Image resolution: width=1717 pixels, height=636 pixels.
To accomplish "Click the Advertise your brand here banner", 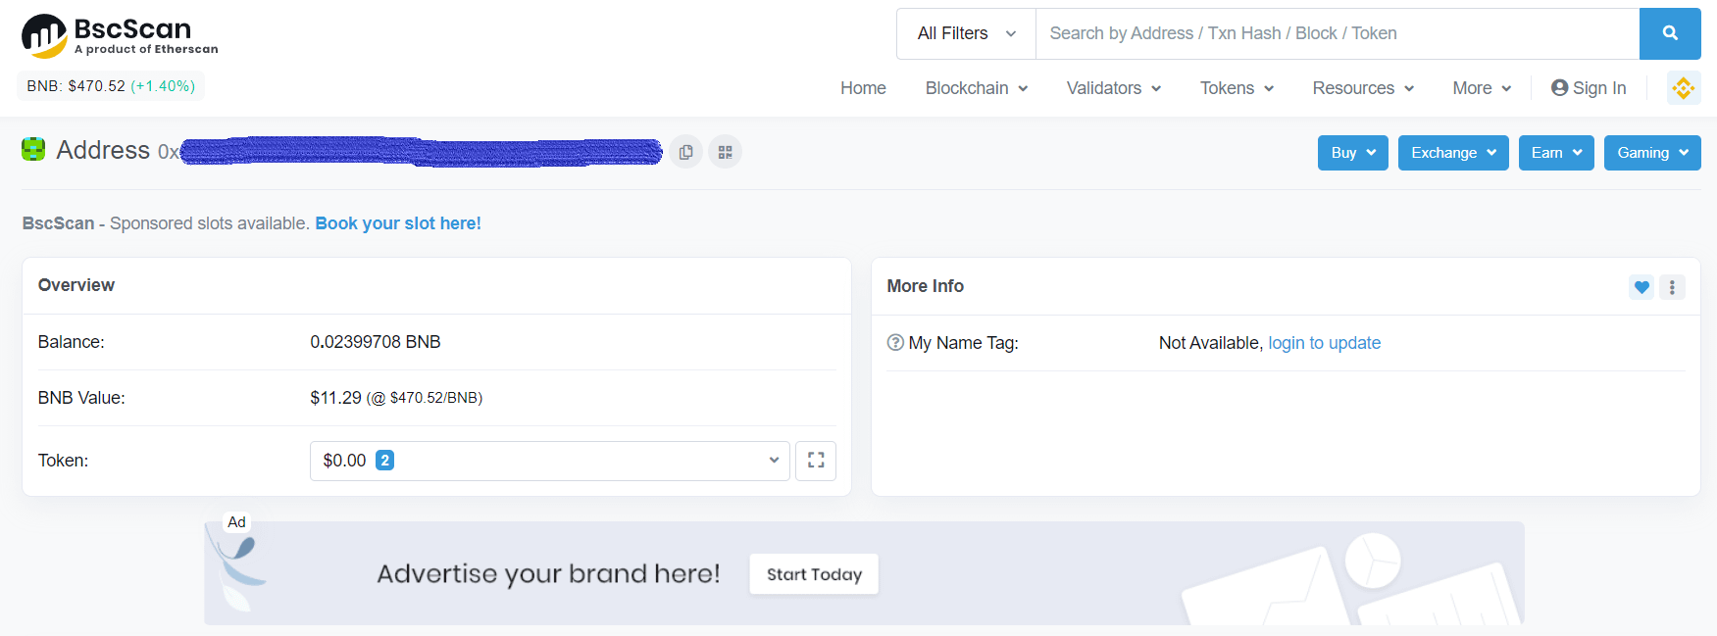I will (x=864, y=573).
